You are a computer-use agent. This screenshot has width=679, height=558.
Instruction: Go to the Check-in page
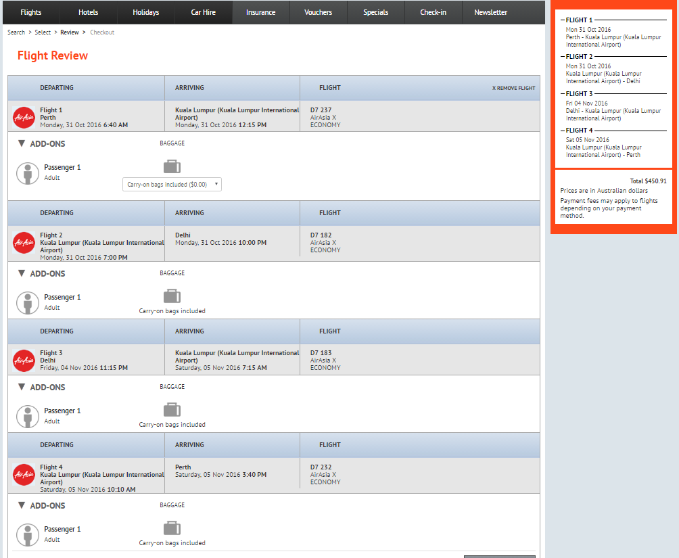[433, 12]
